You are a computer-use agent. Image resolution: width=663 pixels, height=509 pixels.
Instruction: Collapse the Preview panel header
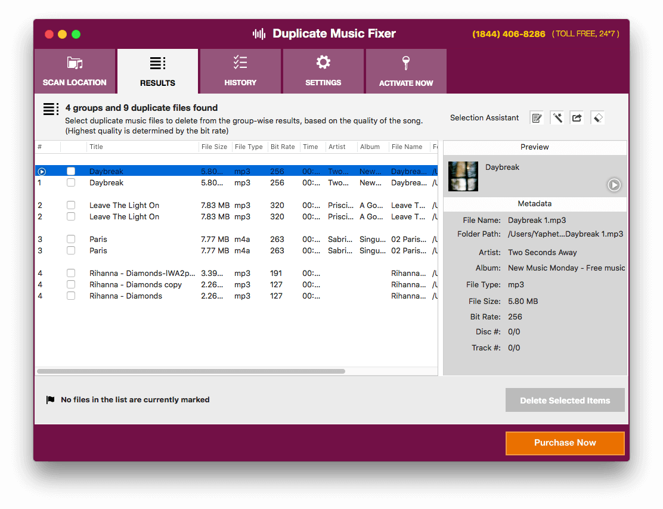[534, 147]
